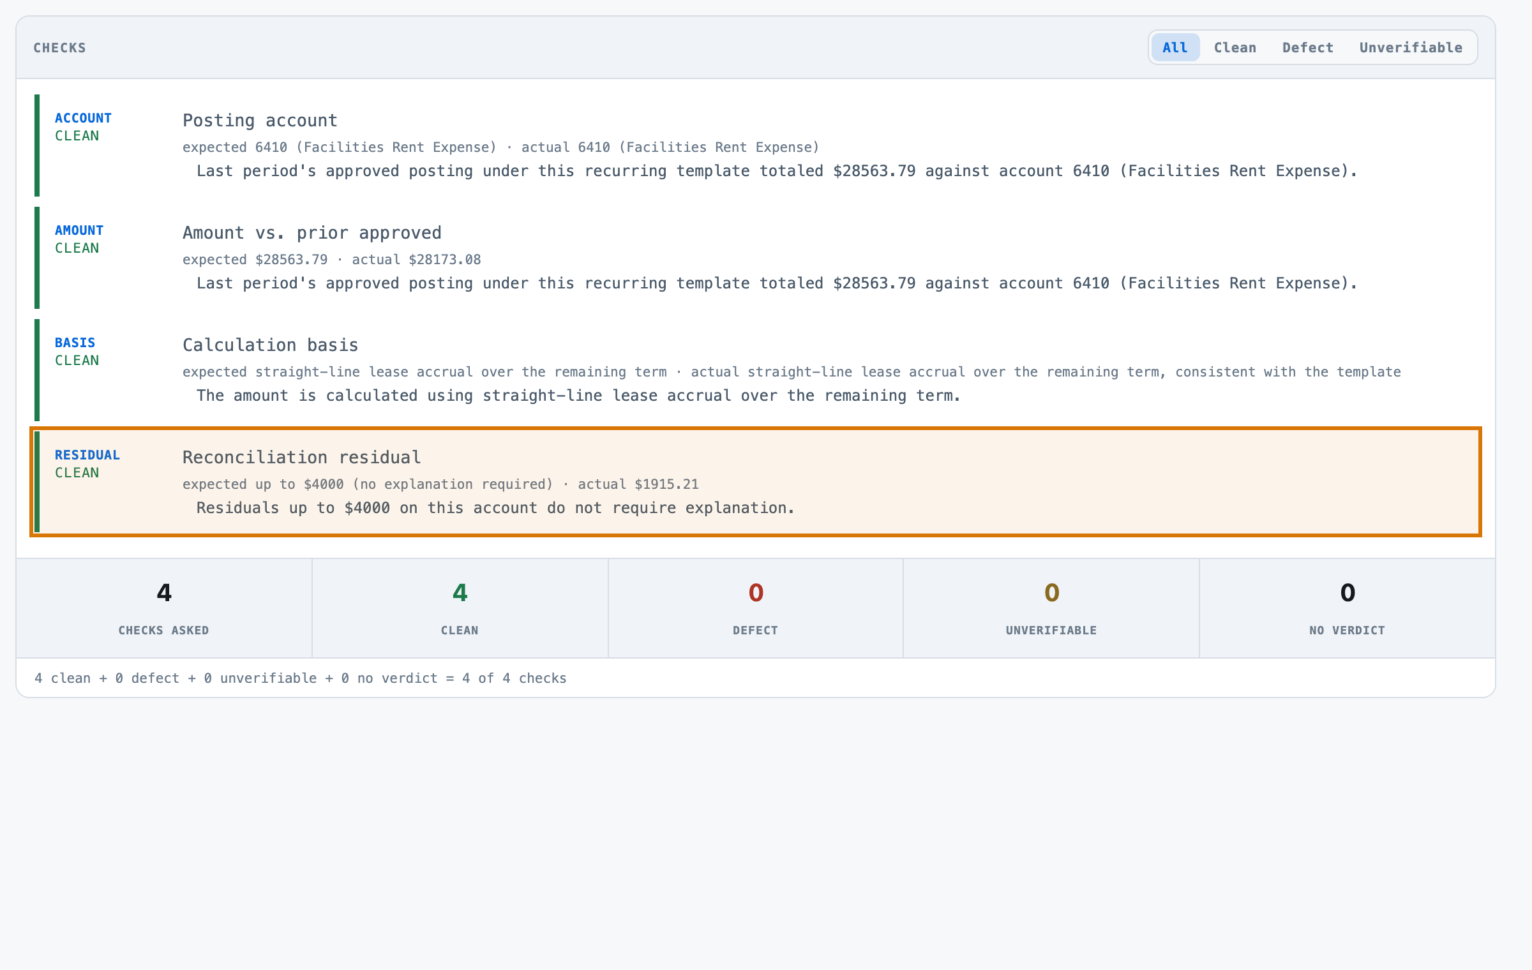
Task: Select the Amount vs. prior approved title
Action: tap(312, 233)
